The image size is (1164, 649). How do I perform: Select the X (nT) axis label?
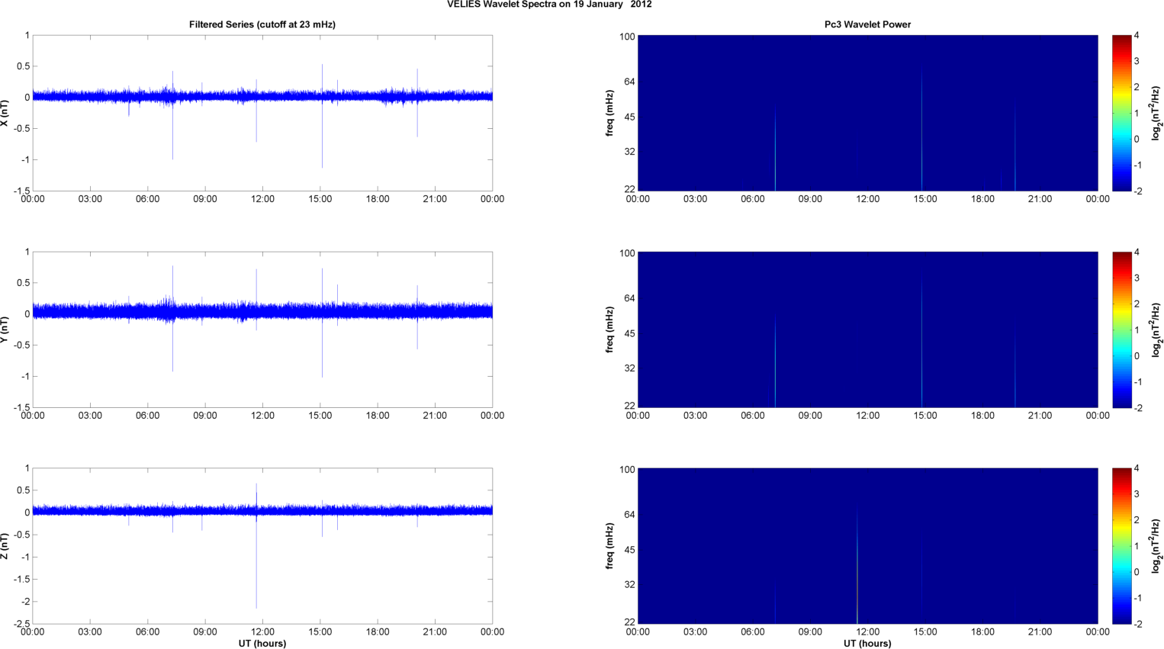5,113
